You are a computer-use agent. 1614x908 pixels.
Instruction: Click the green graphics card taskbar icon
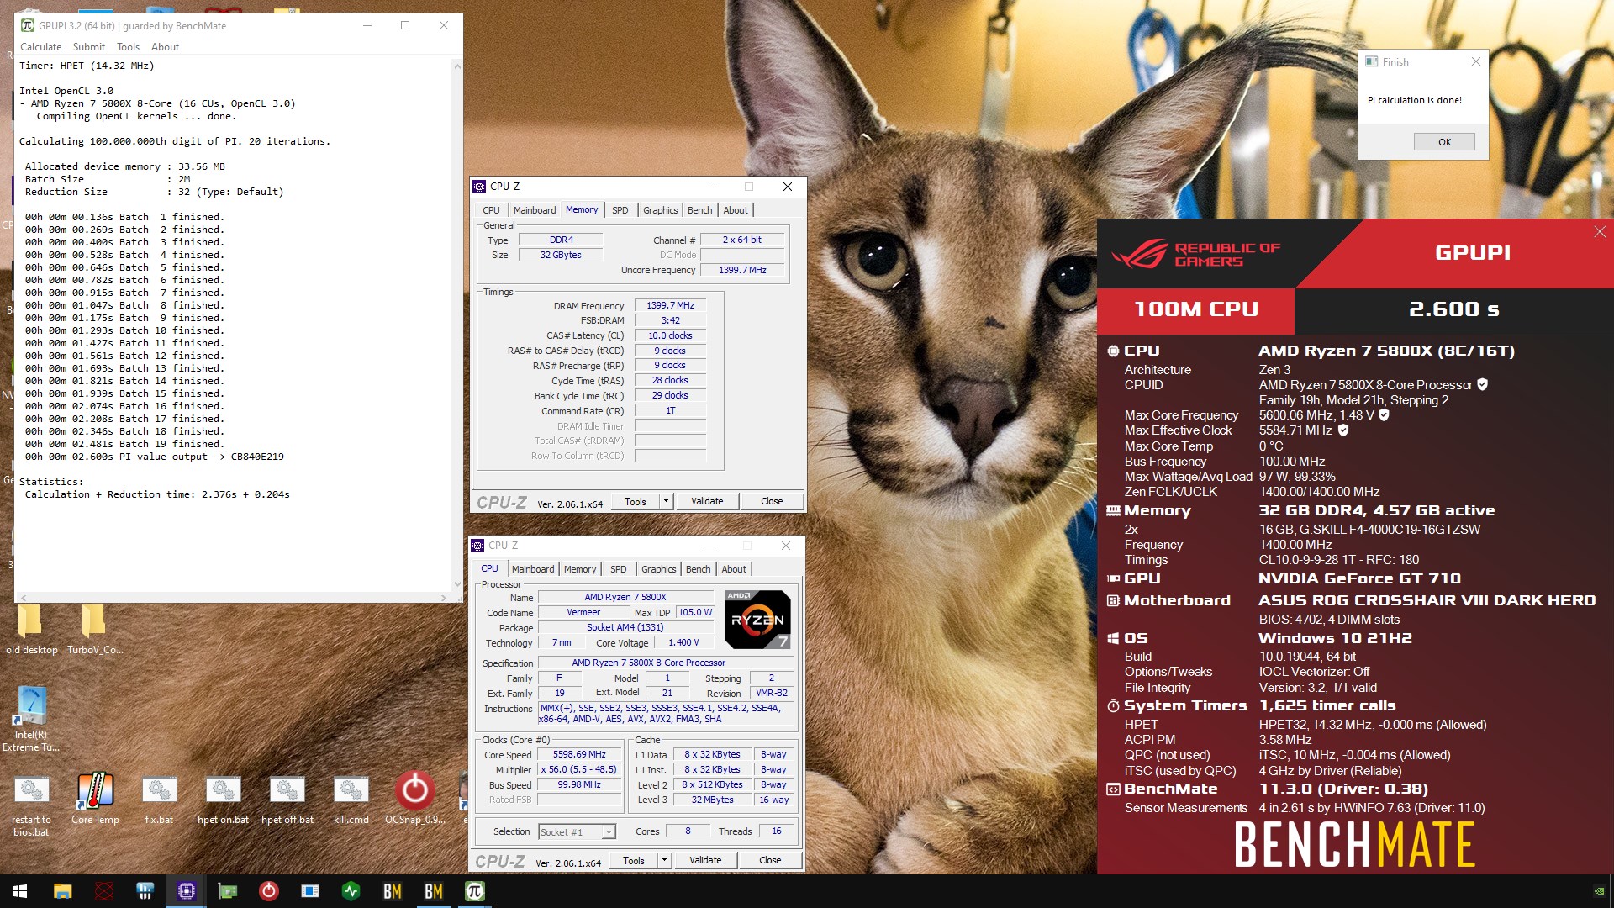227,891
